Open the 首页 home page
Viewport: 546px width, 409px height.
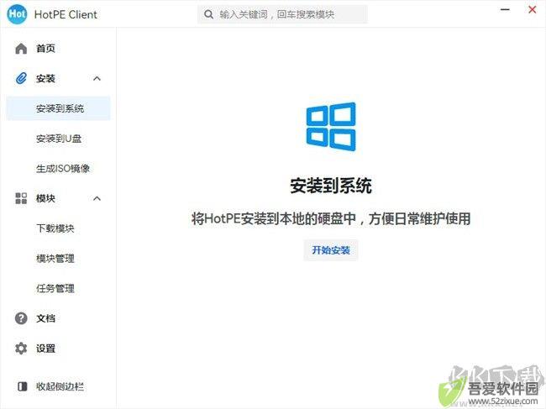tap(45, 49)
